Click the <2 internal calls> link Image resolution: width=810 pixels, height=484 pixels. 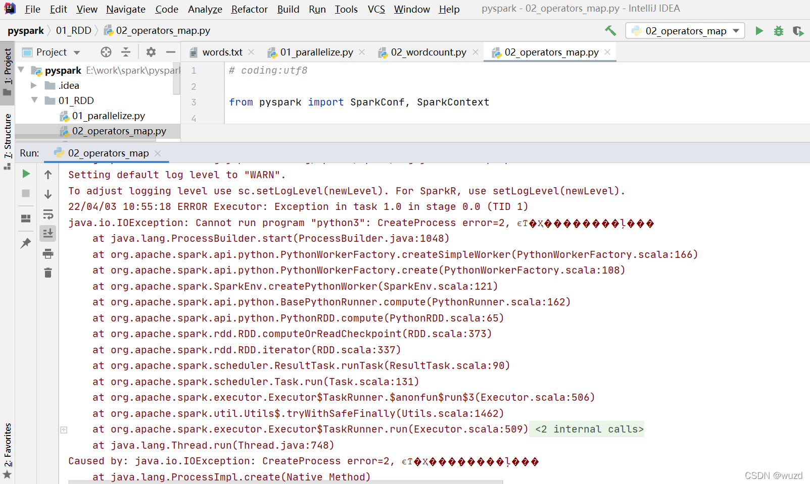pos(586,429)
